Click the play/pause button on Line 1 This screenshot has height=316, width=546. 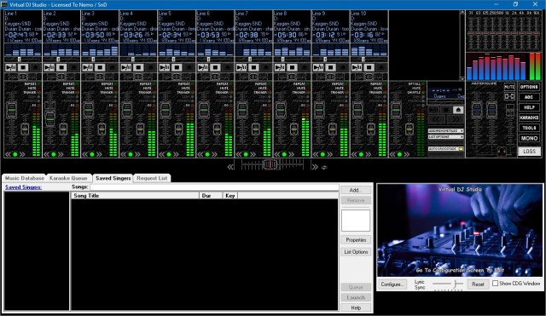click(x=11, y=67)
